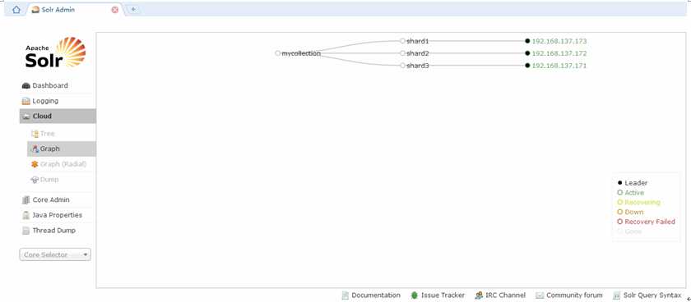
Task: Open the IRC Channel link
Action: point(505,295)
